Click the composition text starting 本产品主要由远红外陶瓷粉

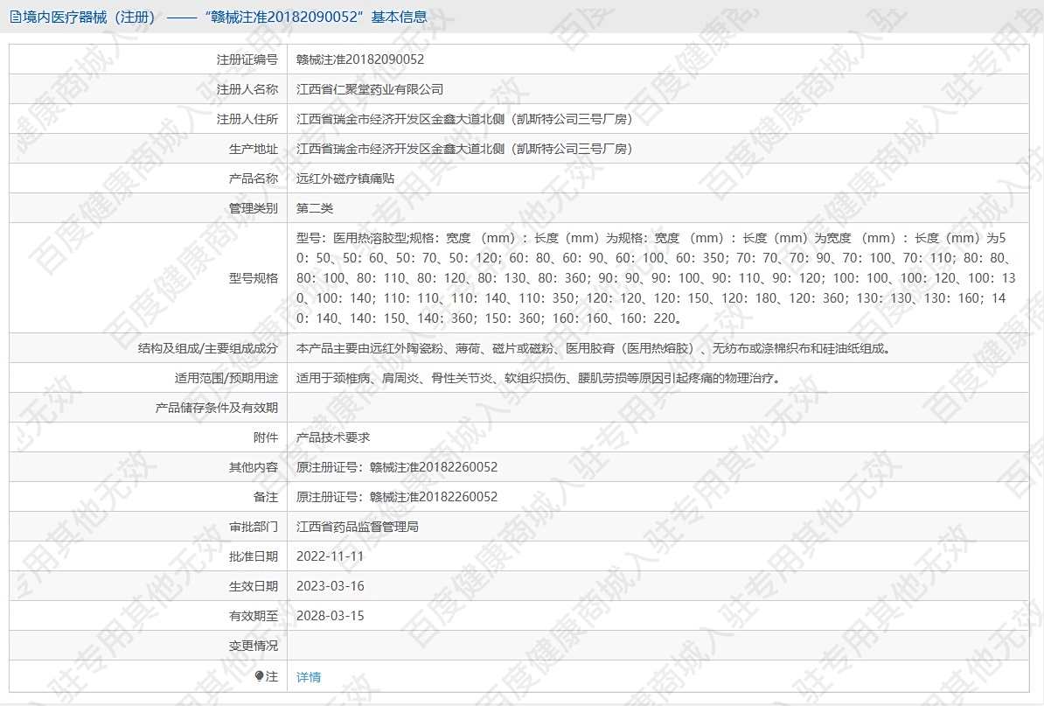pyautogui.click(x=593, y=348)
